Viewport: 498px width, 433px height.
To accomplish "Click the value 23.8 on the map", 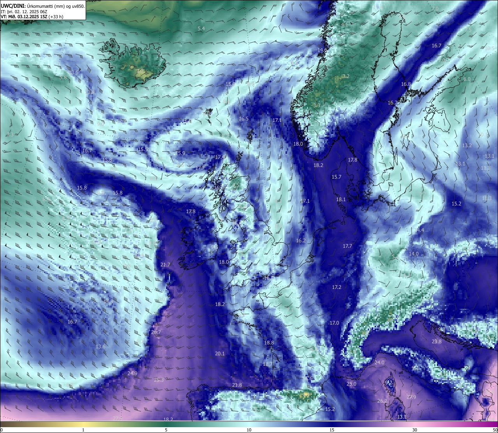I will point(437,342).
